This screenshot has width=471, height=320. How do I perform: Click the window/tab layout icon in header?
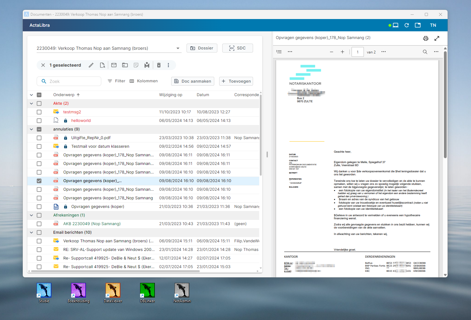tap(418, 25)
